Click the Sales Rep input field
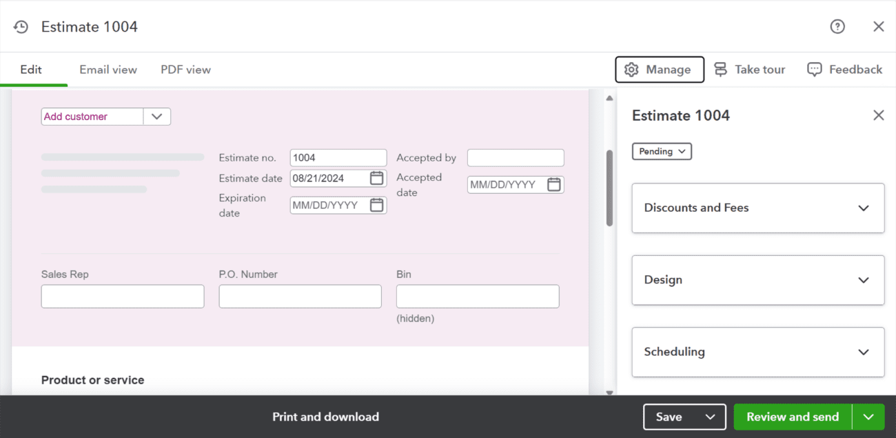This screenshot has height=438, width=896. tap(123, 296)
